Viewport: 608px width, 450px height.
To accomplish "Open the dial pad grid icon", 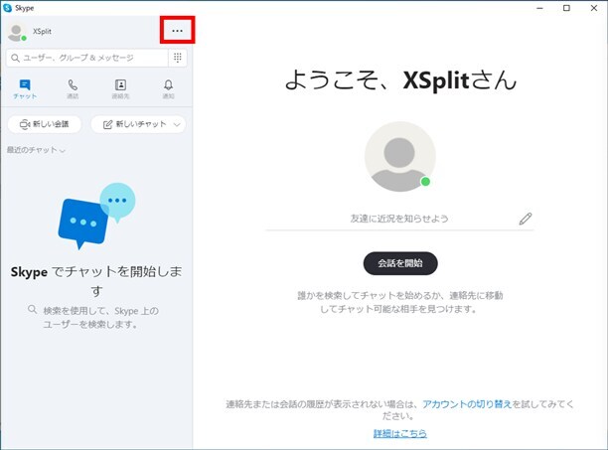I will [x=178, y=58].
